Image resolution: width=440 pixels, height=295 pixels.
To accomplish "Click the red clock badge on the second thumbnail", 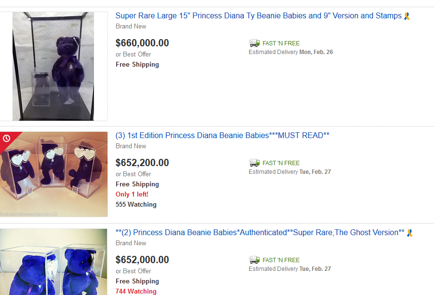I will [x=6, y=138].
